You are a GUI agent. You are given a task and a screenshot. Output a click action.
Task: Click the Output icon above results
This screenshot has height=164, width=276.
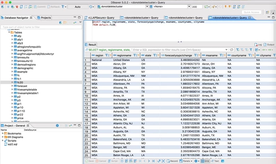click(x=269, y=44)
